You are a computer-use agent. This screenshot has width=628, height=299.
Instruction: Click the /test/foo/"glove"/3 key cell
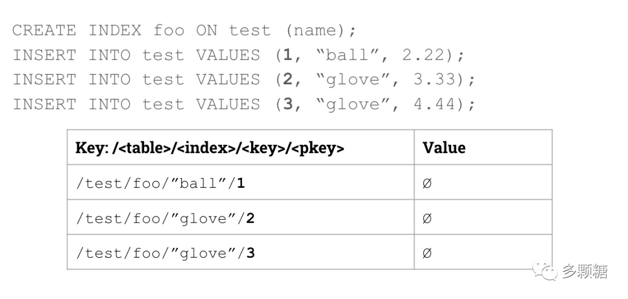tap(166, 253)
